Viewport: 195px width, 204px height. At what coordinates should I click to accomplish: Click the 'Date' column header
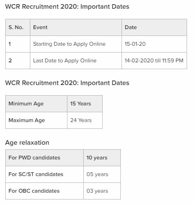[x=154, y=28]
